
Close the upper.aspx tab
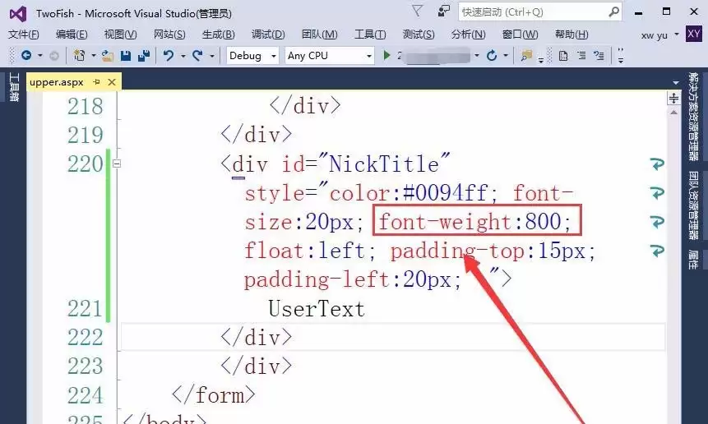point(112,82)
